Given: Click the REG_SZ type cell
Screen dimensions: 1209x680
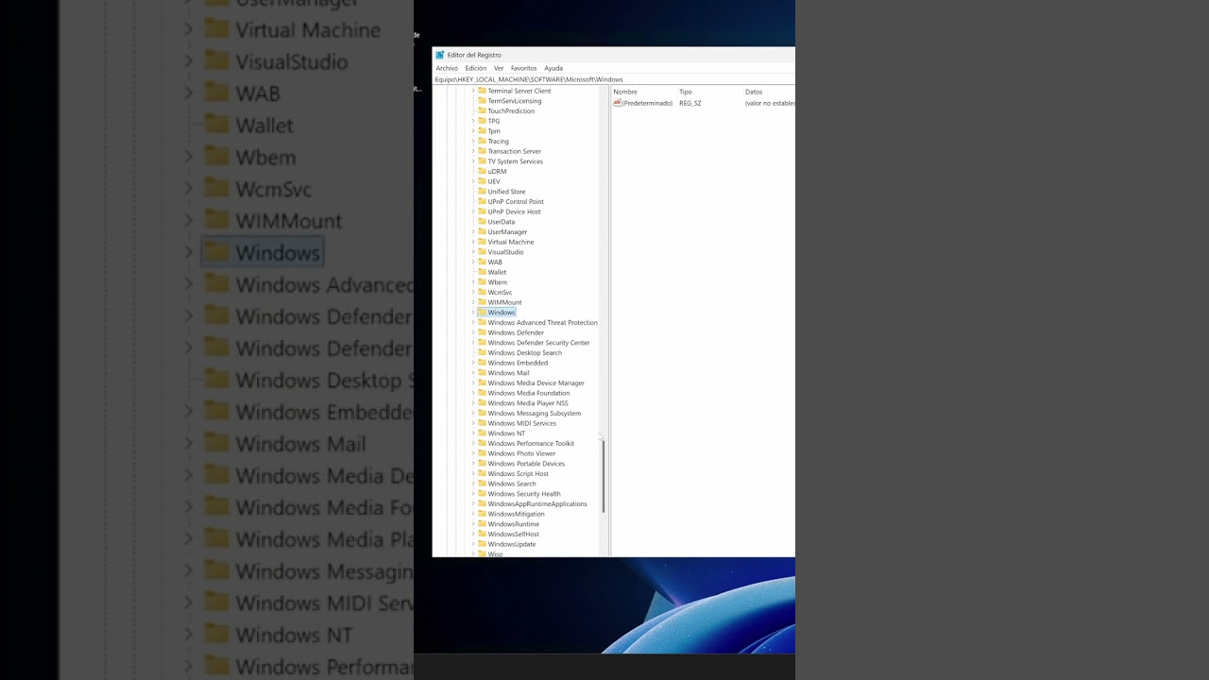Looking at the screenshot, I should pyautogui.click(x=690, y=103).
